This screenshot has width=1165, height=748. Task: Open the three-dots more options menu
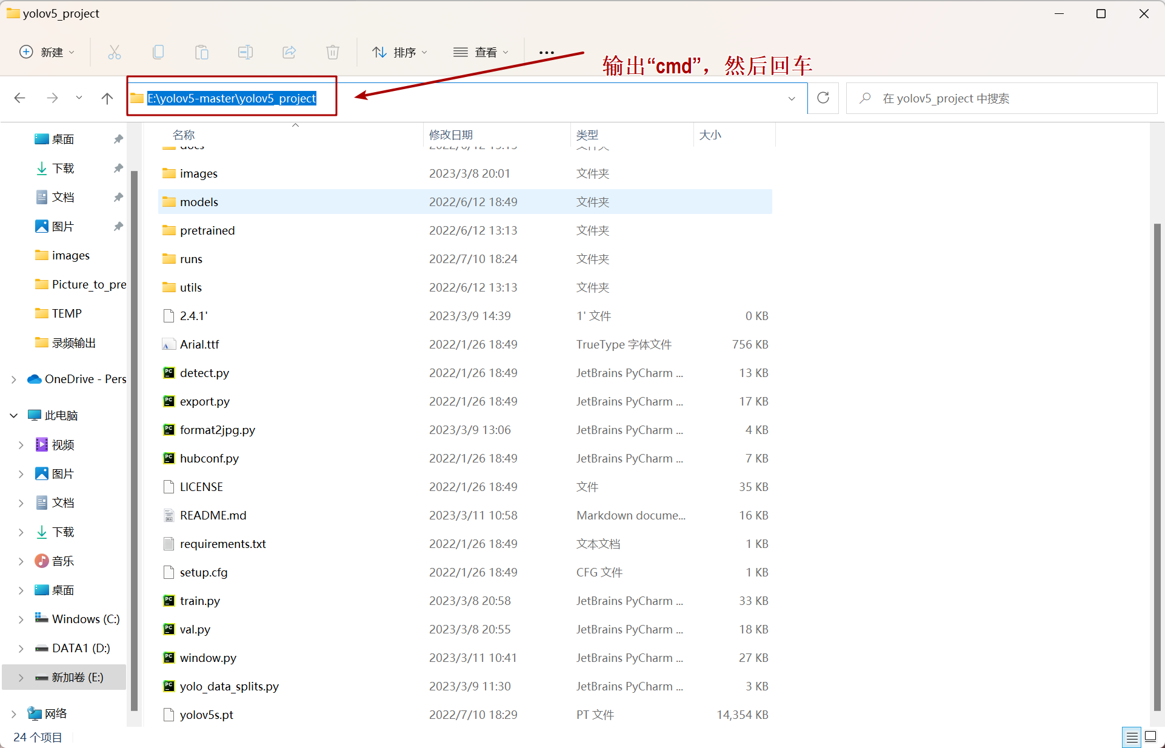tap(546, 53)
